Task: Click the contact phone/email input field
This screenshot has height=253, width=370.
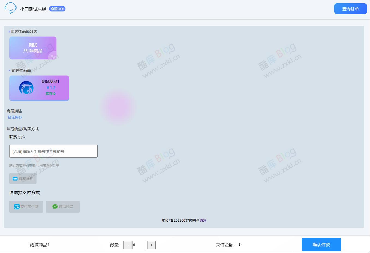Action: point(53,151)
